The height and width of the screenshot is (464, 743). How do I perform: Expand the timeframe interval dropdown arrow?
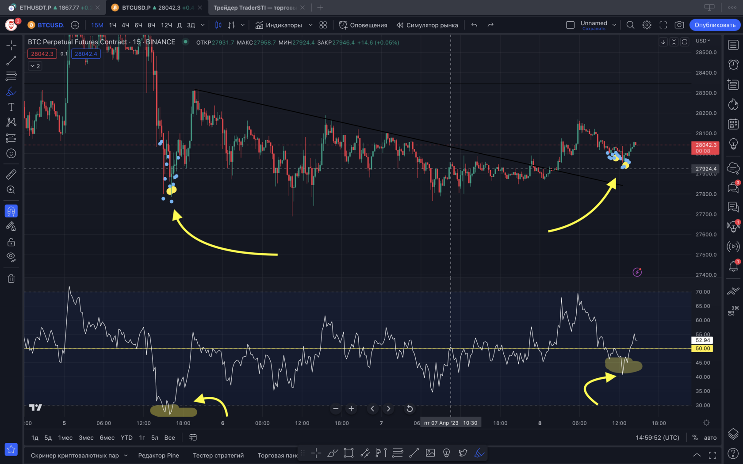click(x=203, y=25)
